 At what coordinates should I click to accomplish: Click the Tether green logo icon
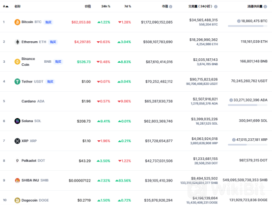tap(17, 81)
